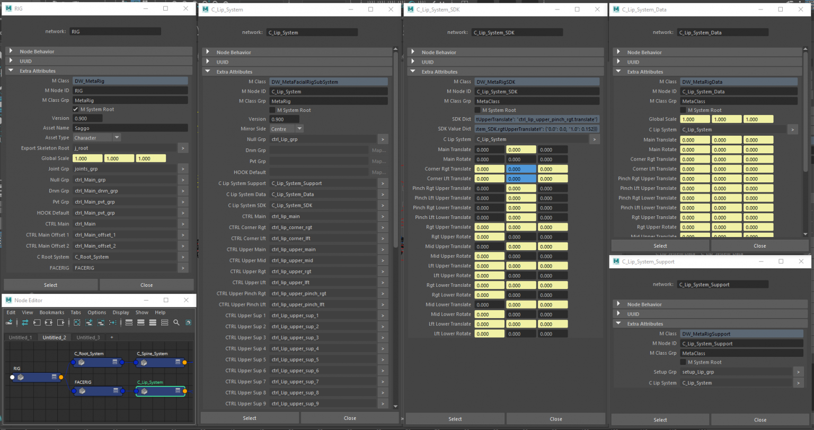Open the Display menu in Node Editor

click(121, 312)
